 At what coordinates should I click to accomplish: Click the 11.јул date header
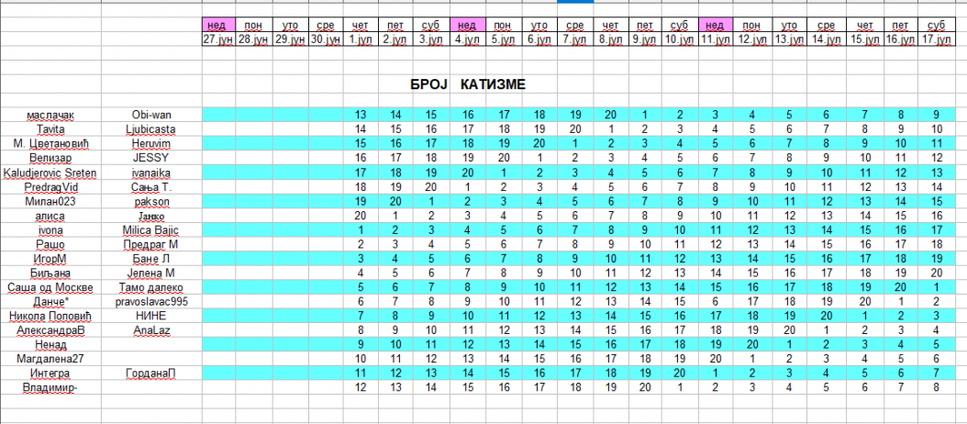(716, 39)
